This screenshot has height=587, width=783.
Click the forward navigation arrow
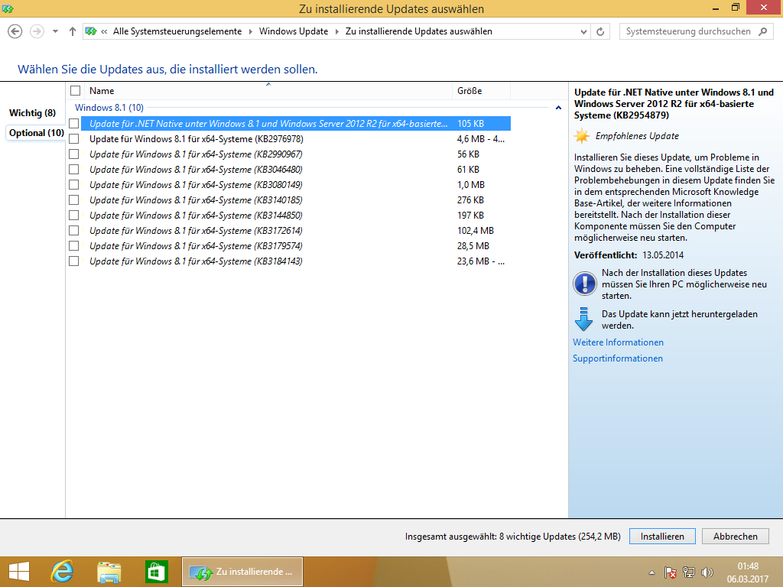pos(37,31)
